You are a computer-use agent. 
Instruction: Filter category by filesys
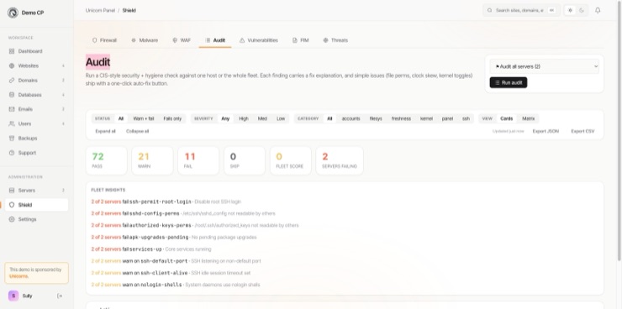coord(376,118)
